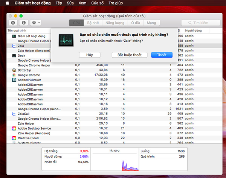Screen dimensions: 226x178
Task: Select the AdobeCRDaemon row with 18,12
Action: [115, 99]
